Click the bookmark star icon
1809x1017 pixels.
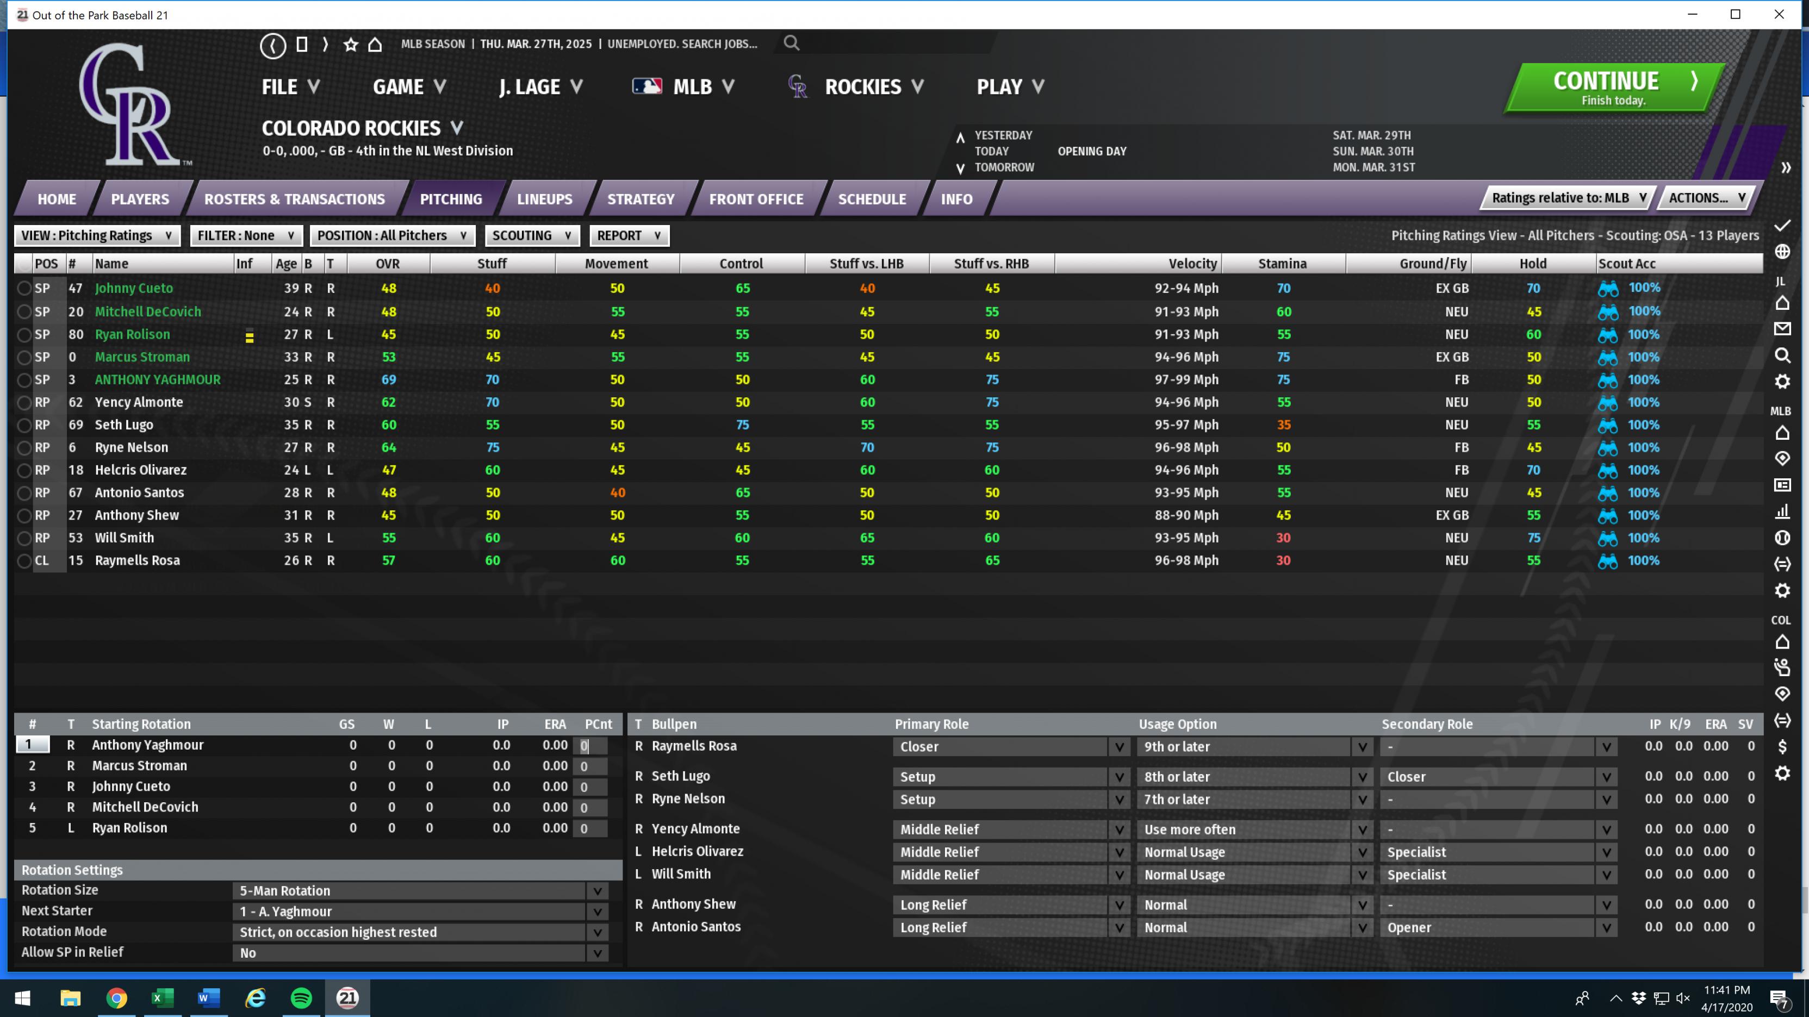coord(350,45)
